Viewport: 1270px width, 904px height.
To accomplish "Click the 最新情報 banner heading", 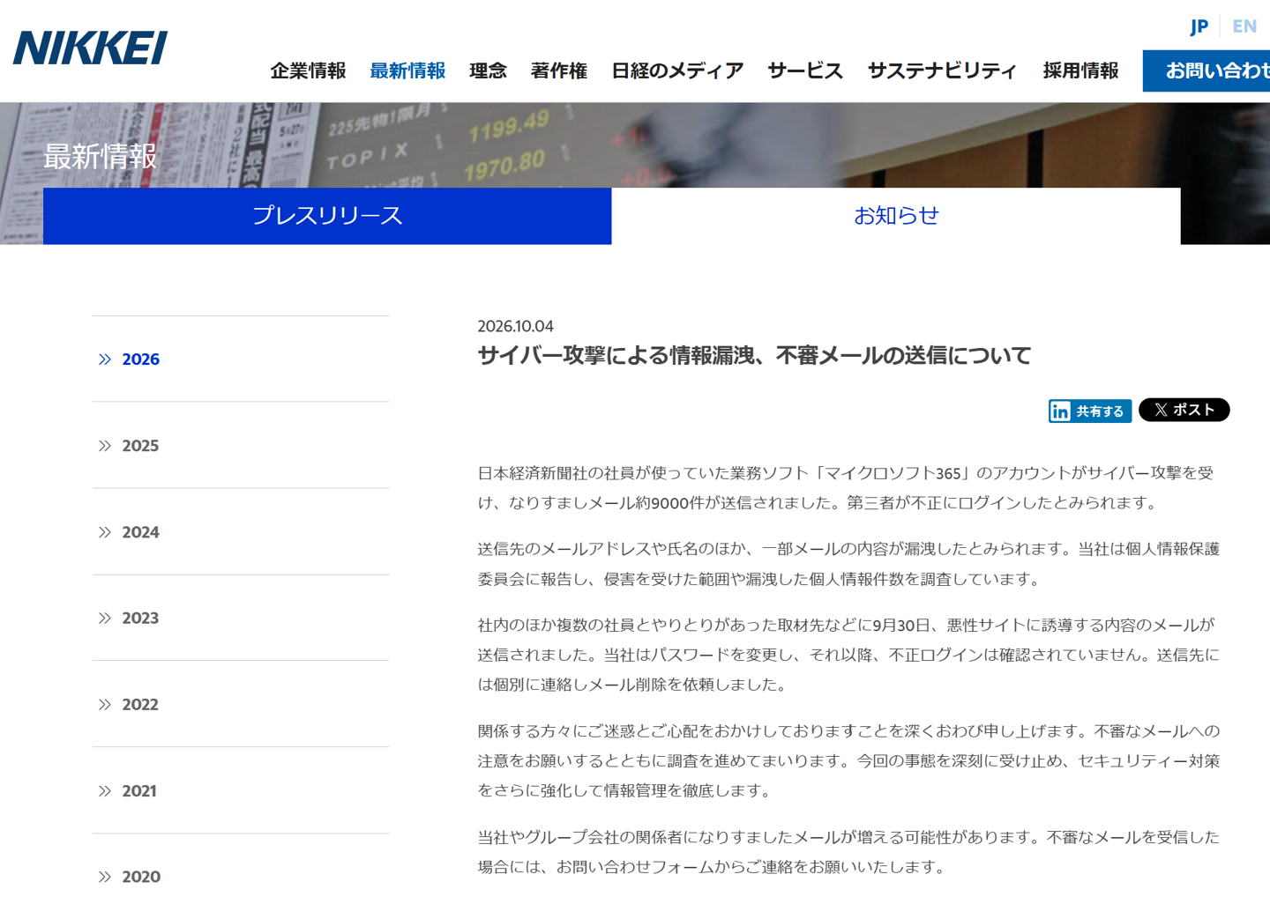I will click(101, 156).
